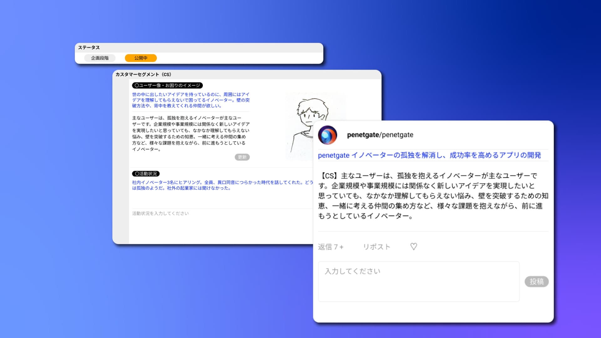Click the 返信 replies action icon
The image size is (601, 338).
tap(331, 247)
